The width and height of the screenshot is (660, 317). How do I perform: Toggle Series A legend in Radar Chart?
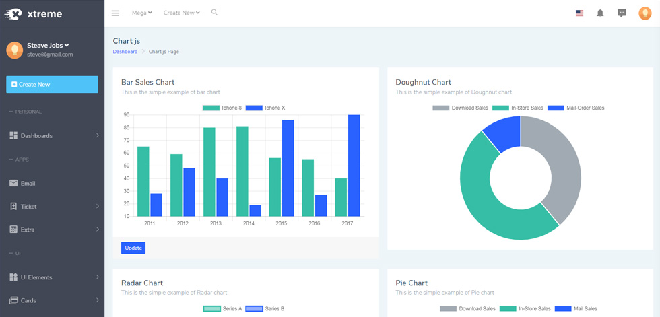click(222, 309)
